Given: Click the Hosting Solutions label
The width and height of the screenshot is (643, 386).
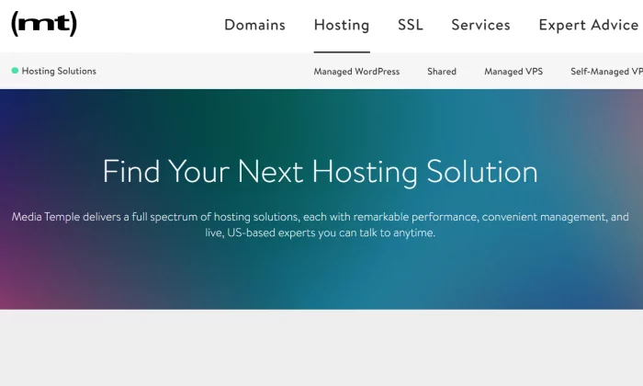Looking at the screenshot, I should tap(59, 71).
